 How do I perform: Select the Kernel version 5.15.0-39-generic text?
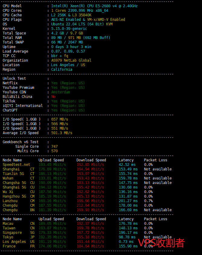pyautogui.click(x=69, y=29)
